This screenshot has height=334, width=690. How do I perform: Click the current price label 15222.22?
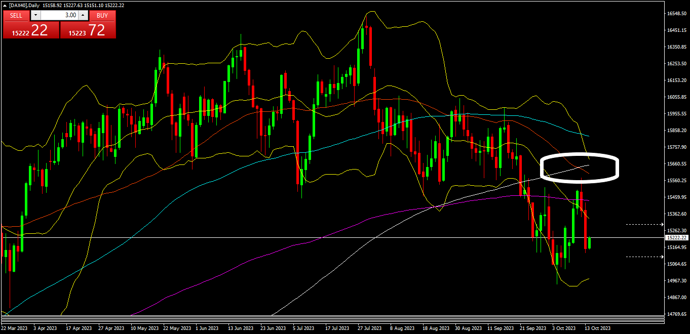(677, 237)
